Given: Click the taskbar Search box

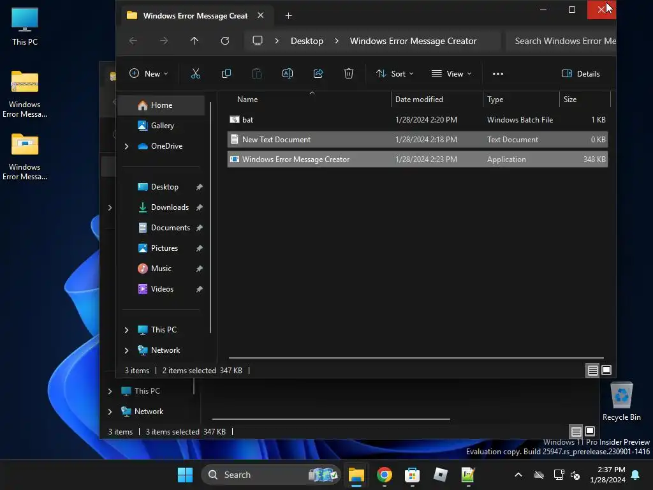Looking at the screenshot, I should point(270,475).
